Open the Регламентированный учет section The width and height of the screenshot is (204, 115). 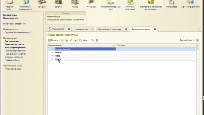point(111,5)
